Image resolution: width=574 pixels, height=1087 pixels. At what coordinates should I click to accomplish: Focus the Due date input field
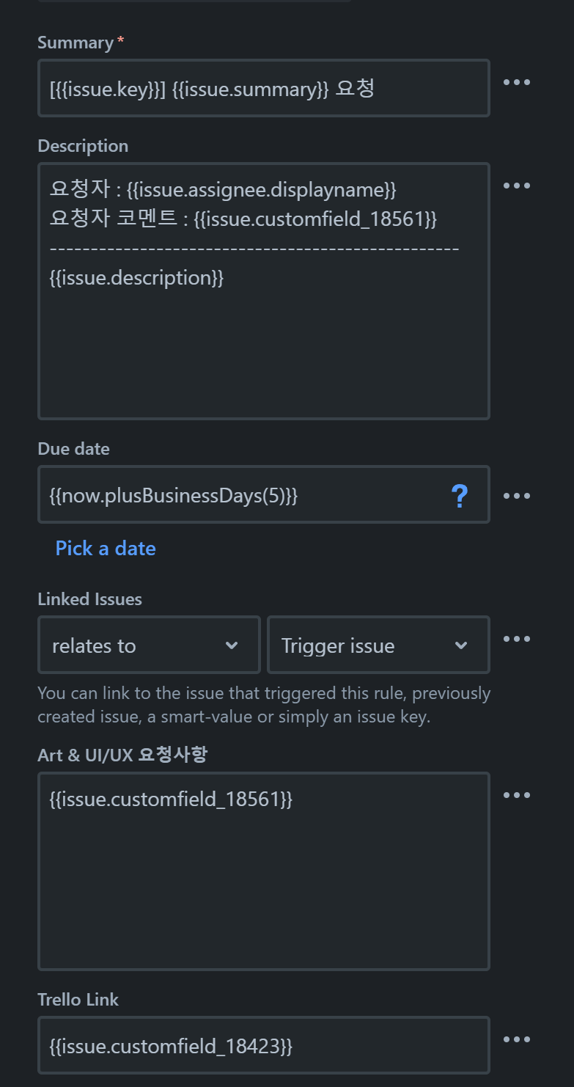click(242, 496)
